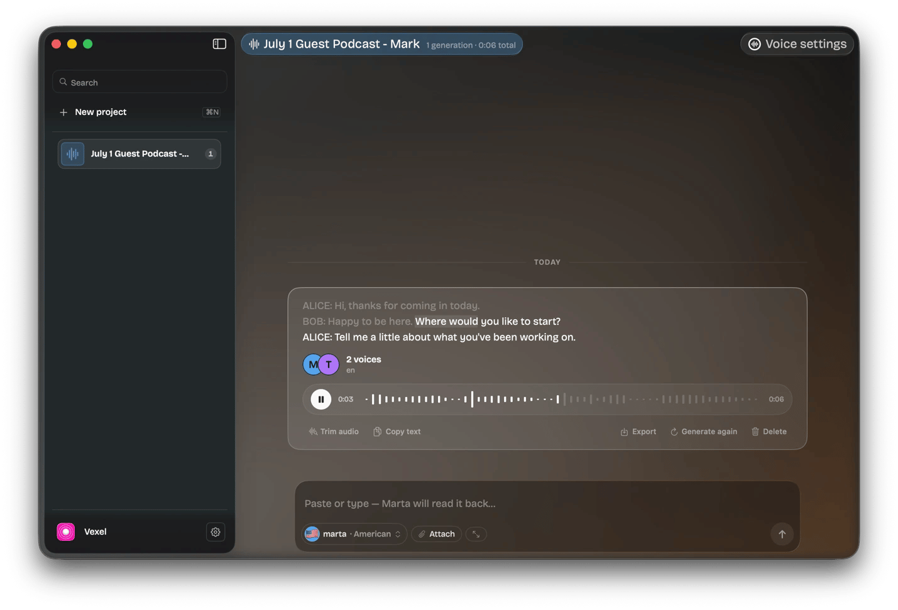Send the text with arrow button
898x610 pixels.
(782, 534)
